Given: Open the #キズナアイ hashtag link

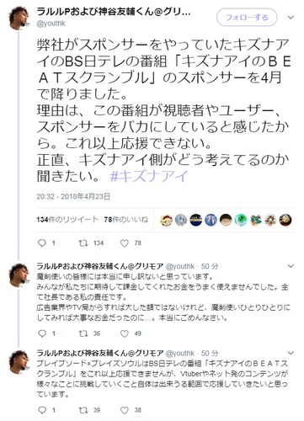Looking at the screenshot, I should tap(149, 176).
